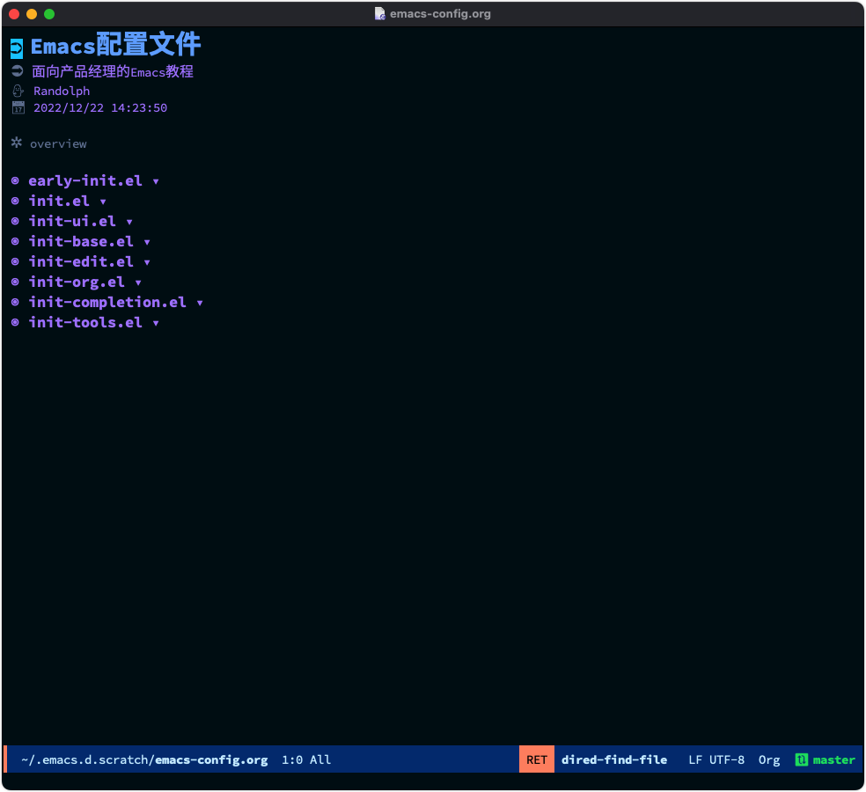Select the init-tools.el heading
The width and height of the screenshot is (866, 792).
click(85, 323)
